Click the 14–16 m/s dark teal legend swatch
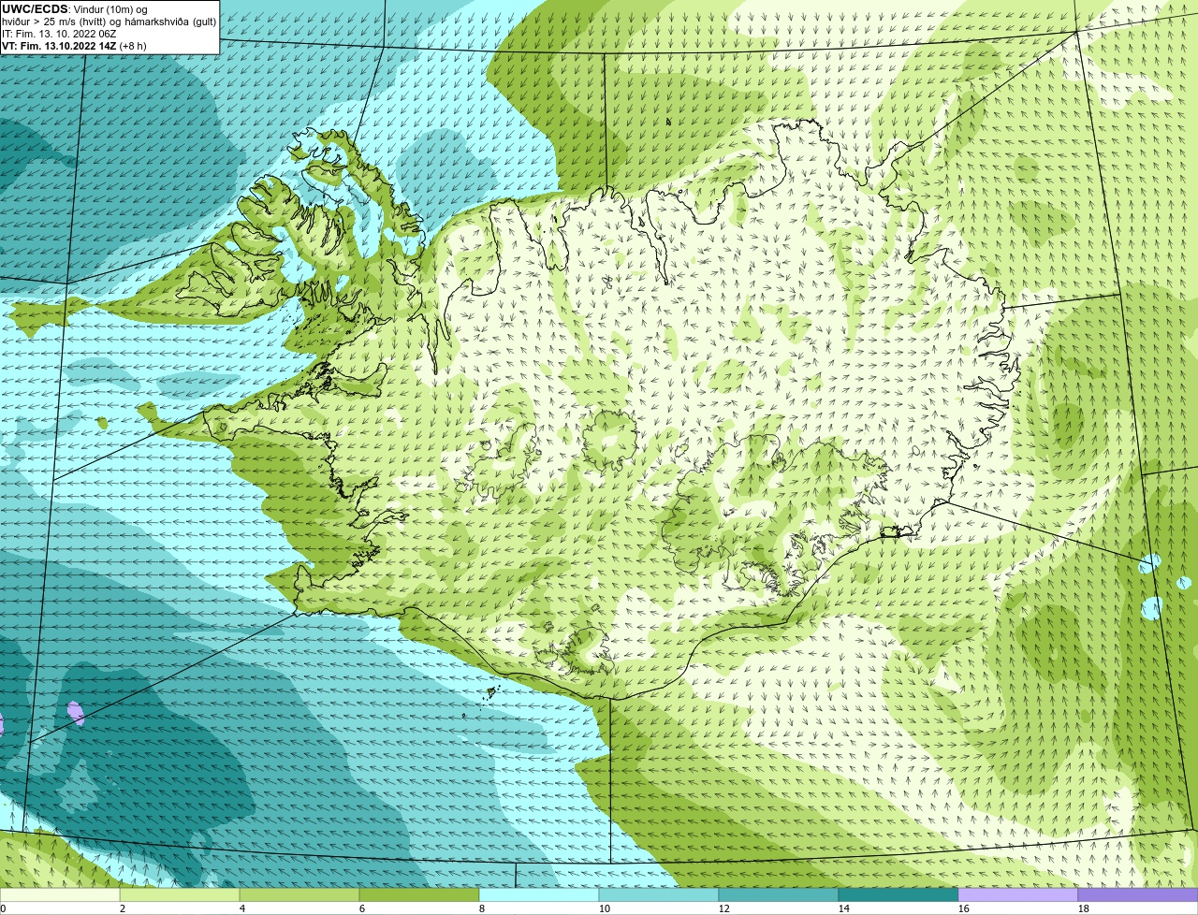The height and width of the screenshot is (915, 1198). (x=898, y=895)
